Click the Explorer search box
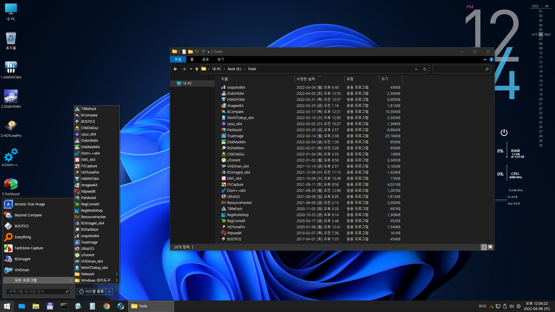Image resolution: width=555 pixels, height=312 pixels. point(462,69)
